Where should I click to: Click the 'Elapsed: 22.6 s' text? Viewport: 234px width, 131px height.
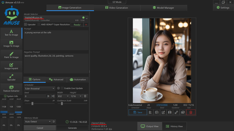point(98,123)
